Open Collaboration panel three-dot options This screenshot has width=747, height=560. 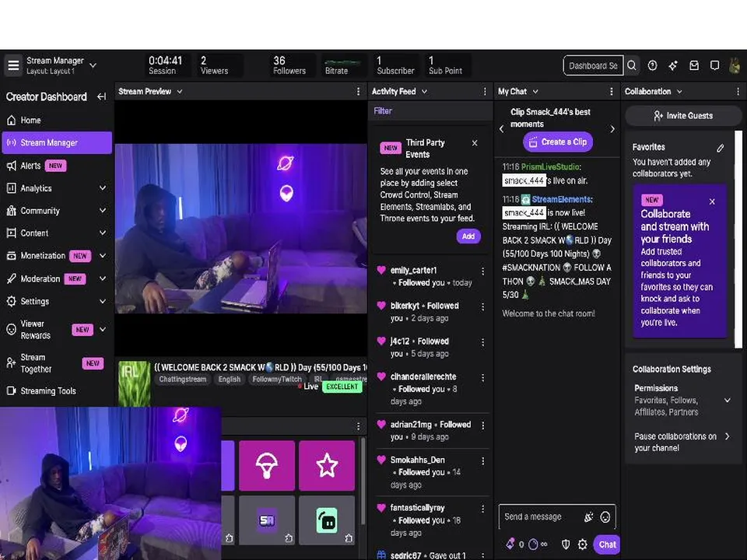click(x=738, y=92)
